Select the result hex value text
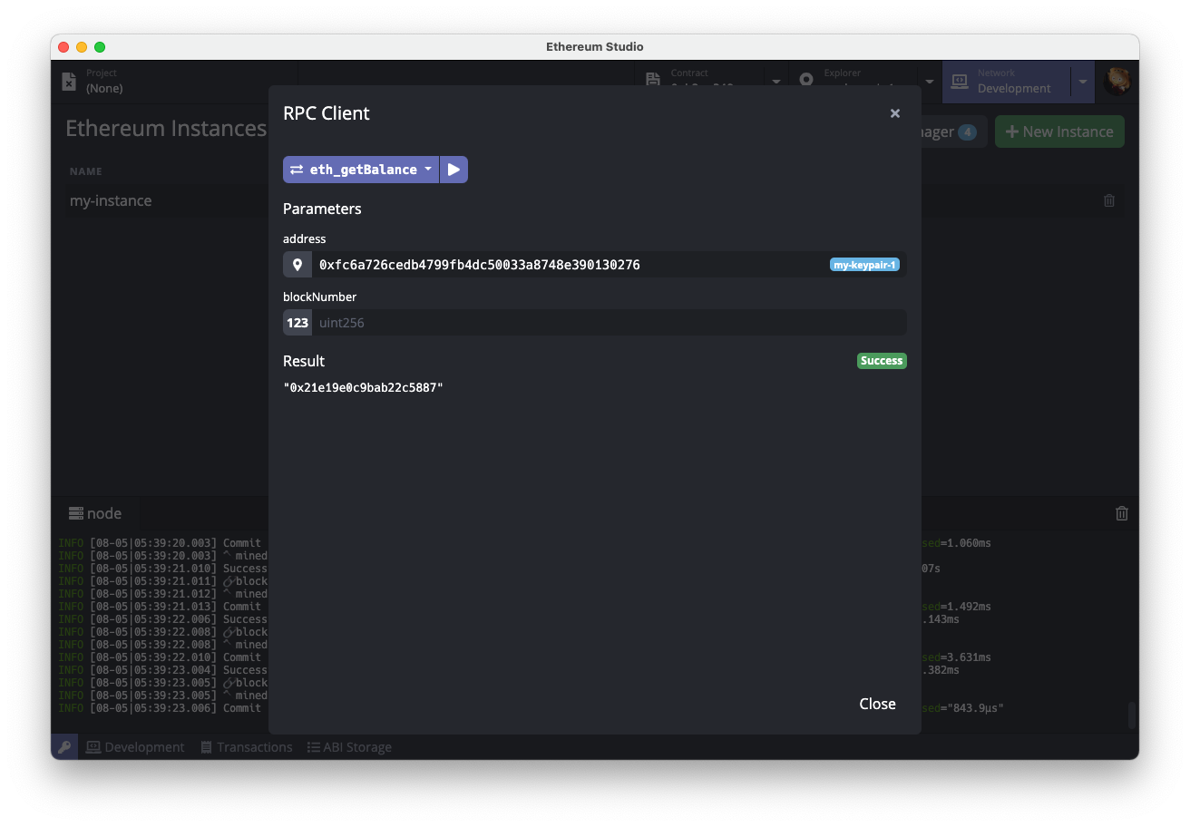This screenshot has height=827, width=1190. tap(363, 387)
